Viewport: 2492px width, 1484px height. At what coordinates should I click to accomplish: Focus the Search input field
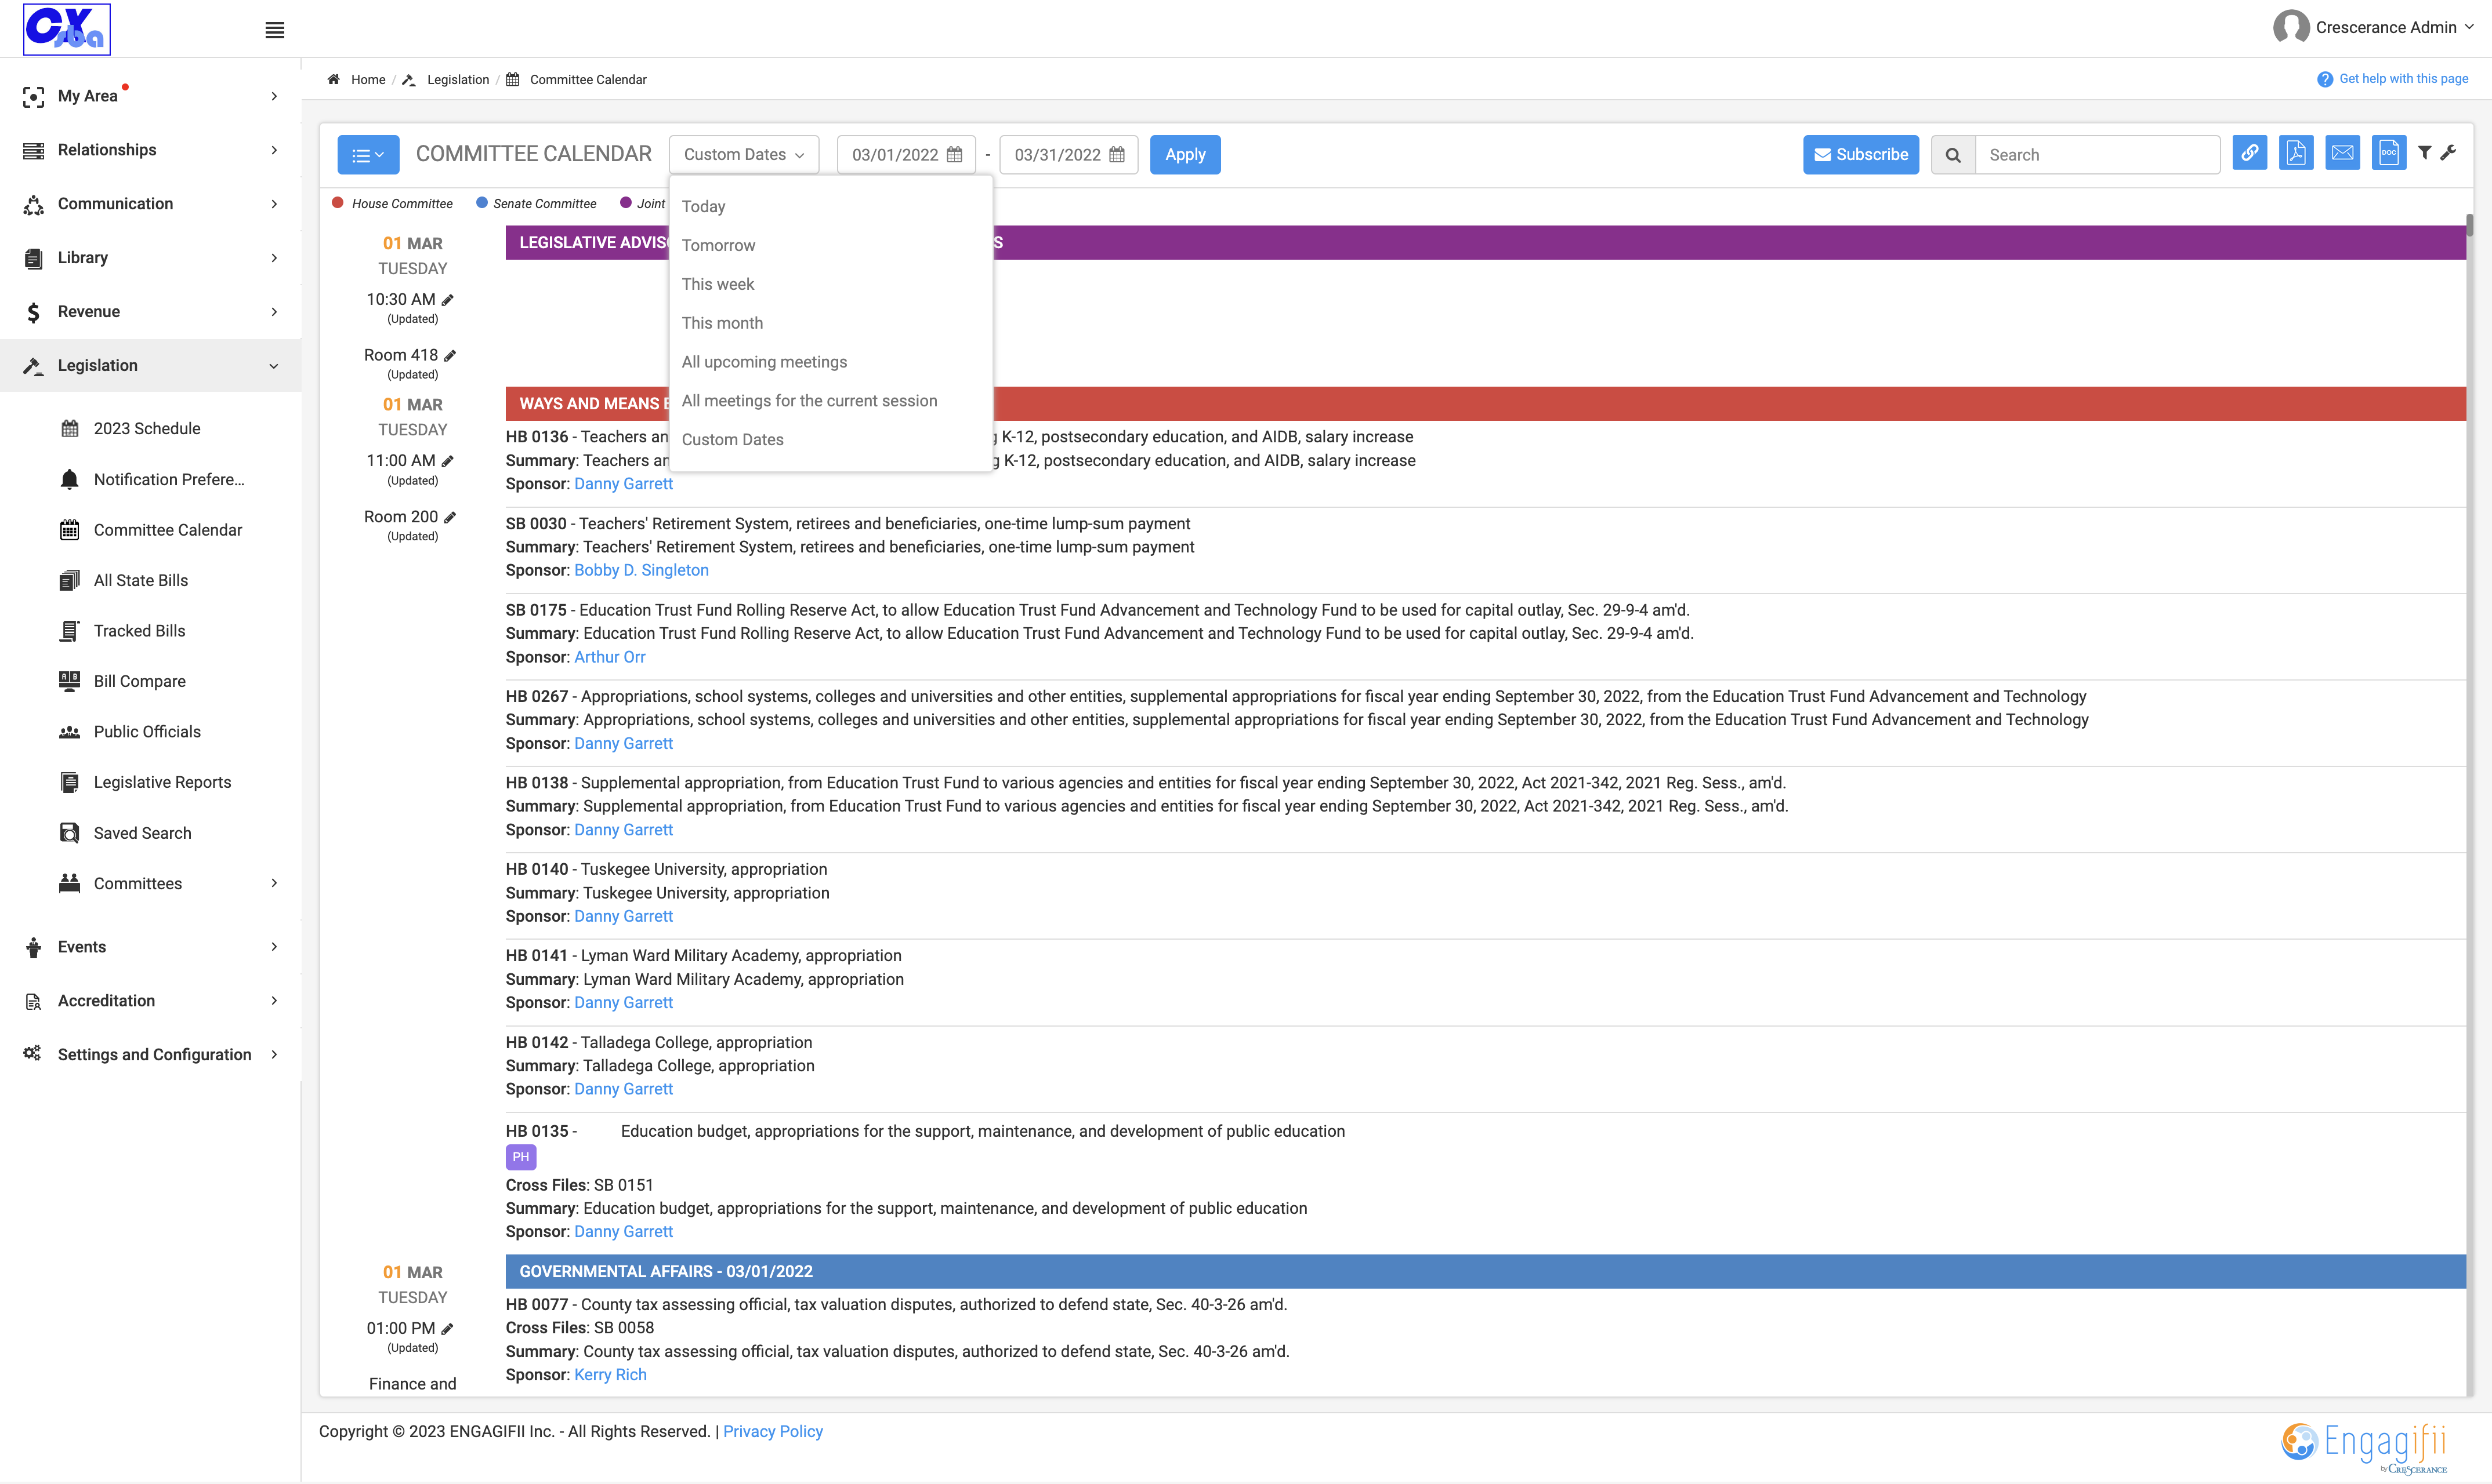pos(2098,155)
